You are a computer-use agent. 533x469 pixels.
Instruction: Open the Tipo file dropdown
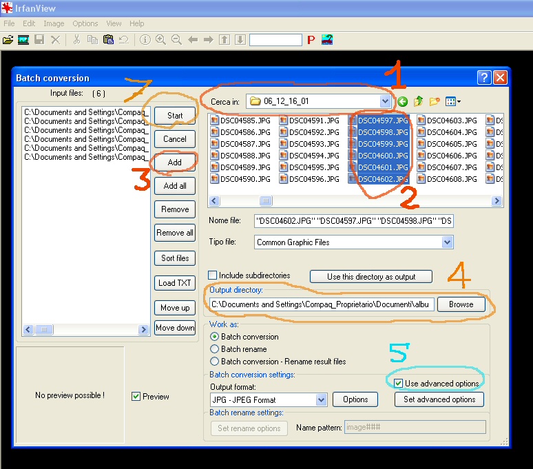pos(448,242)
